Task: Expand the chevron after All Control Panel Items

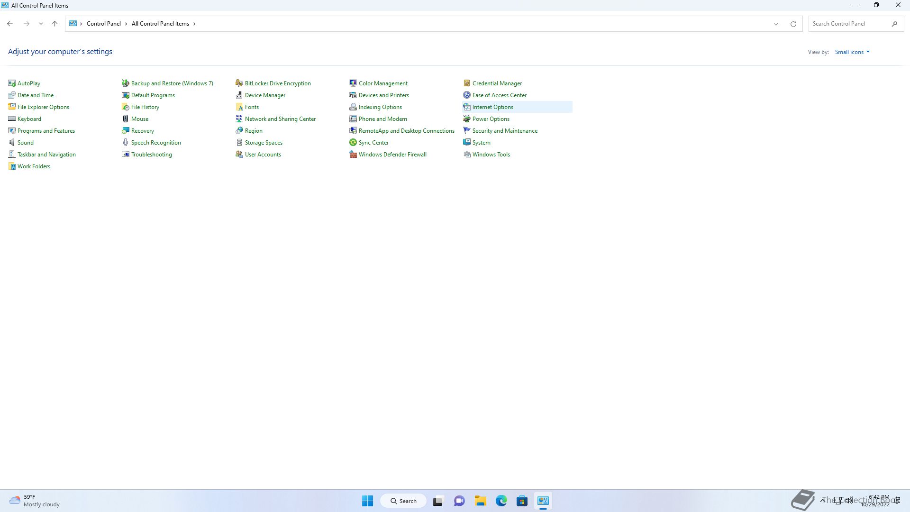Action: click(194, 24)
